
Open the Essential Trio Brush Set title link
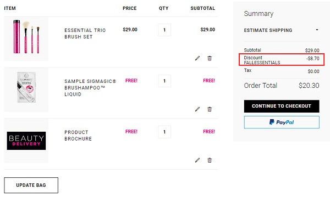point(85,33)
